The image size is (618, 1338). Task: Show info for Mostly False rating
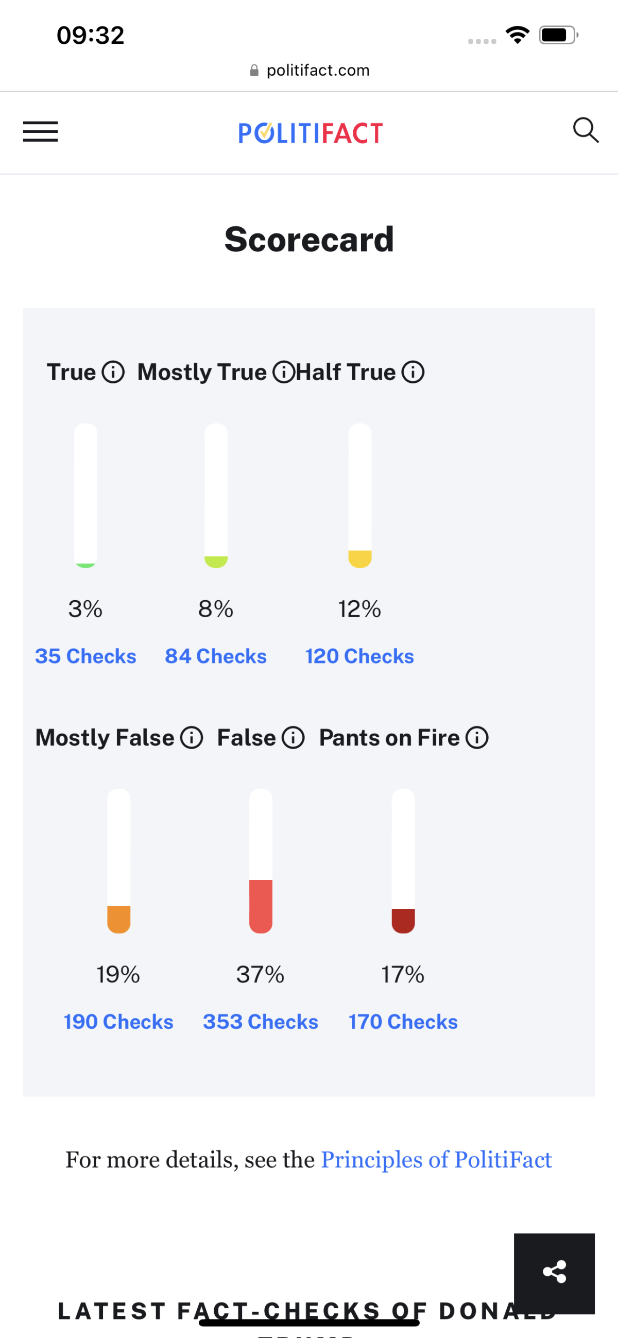[192, 738]
